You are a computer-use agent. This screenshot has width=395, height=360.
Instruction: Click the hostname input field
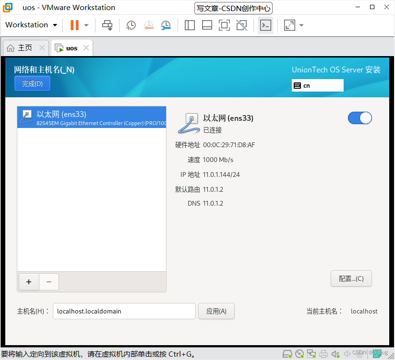click(124, 311)
